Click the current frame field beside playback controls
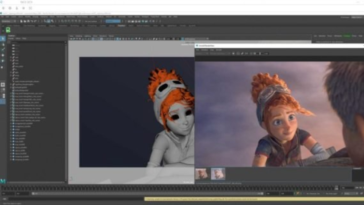 [x=347, y=188]
